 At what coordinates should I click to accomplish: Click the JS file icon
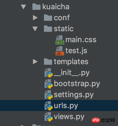pos(60,51)
